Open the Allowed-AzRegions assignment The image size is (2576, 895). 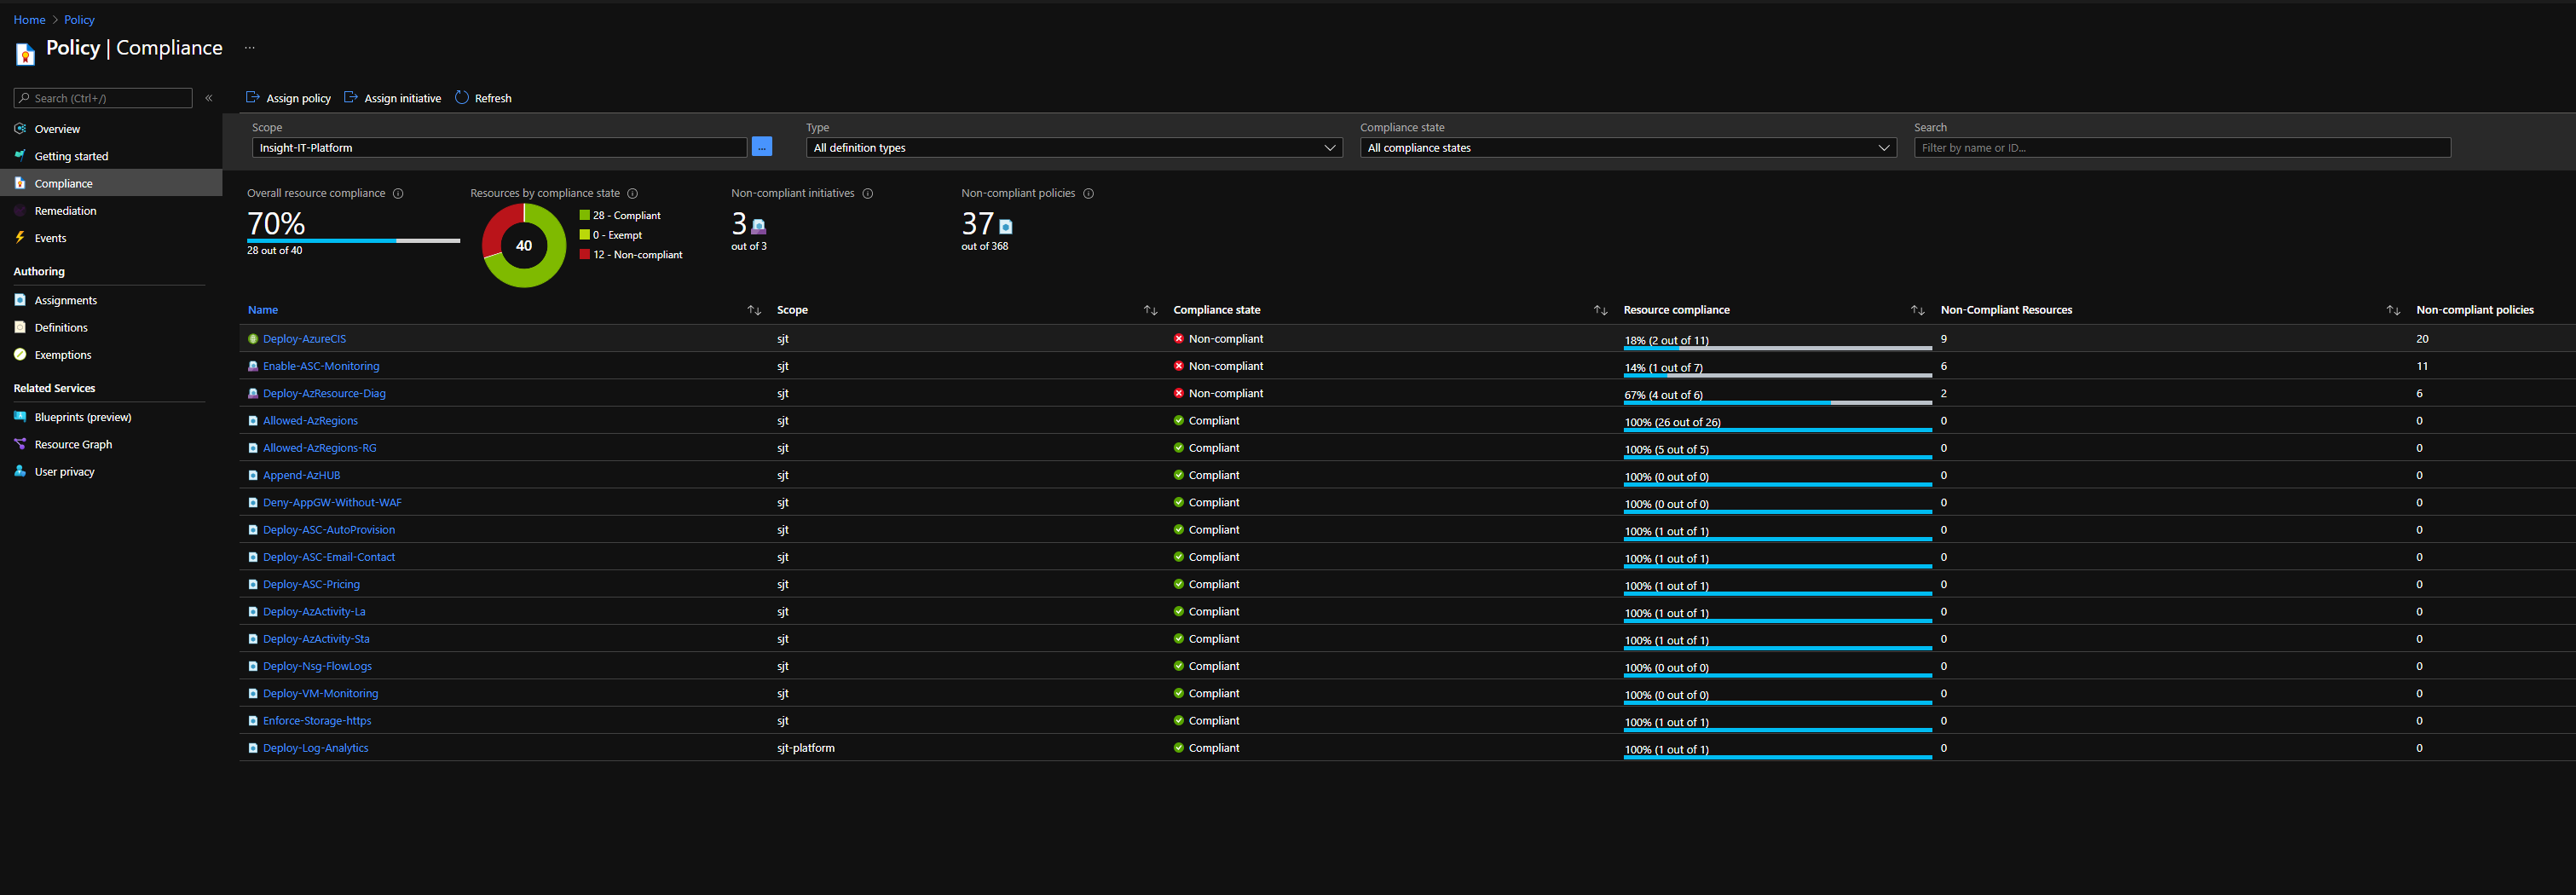tap(310, 421)
